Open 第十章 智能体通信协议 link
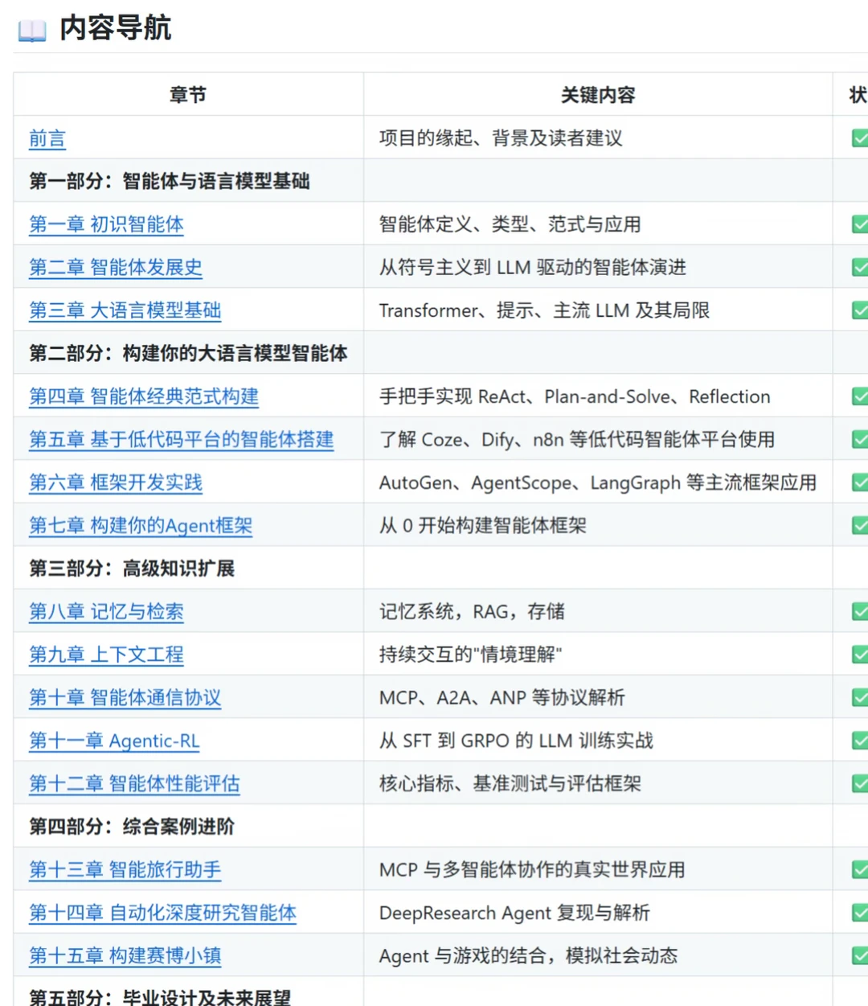 tap(125, 697)
